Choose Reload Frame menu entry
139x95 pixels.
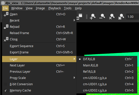(x=39, y=33)
